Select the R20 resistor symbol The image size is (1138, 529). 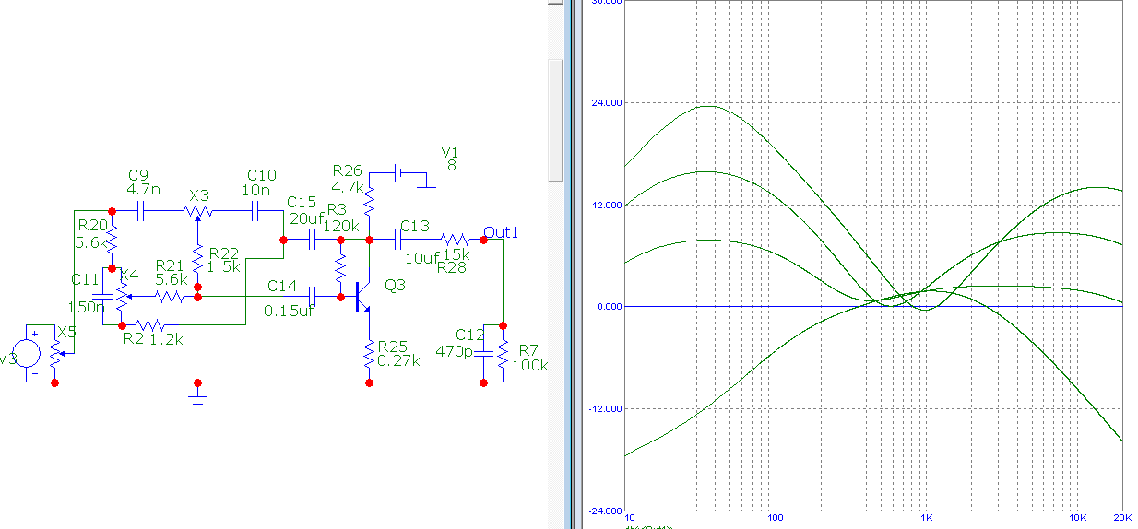[x=112, y=240]
